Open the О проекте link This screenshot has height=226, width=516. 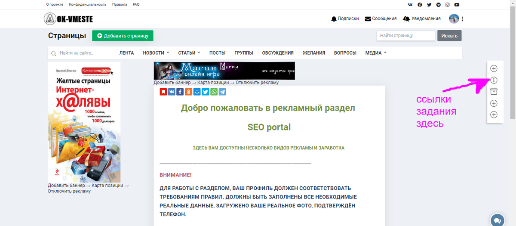coord(55,5)
